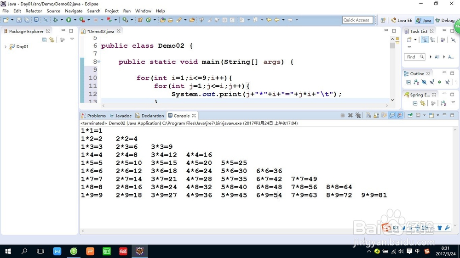Expand the Day01 project tree

(5, 46)
